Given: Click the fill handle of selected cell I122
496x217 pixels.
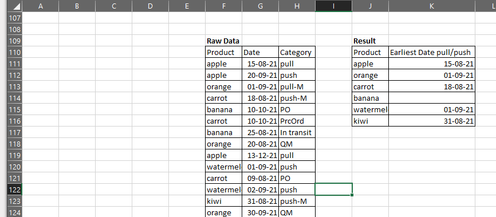Looking at the screenshot, I should [352, 195].
